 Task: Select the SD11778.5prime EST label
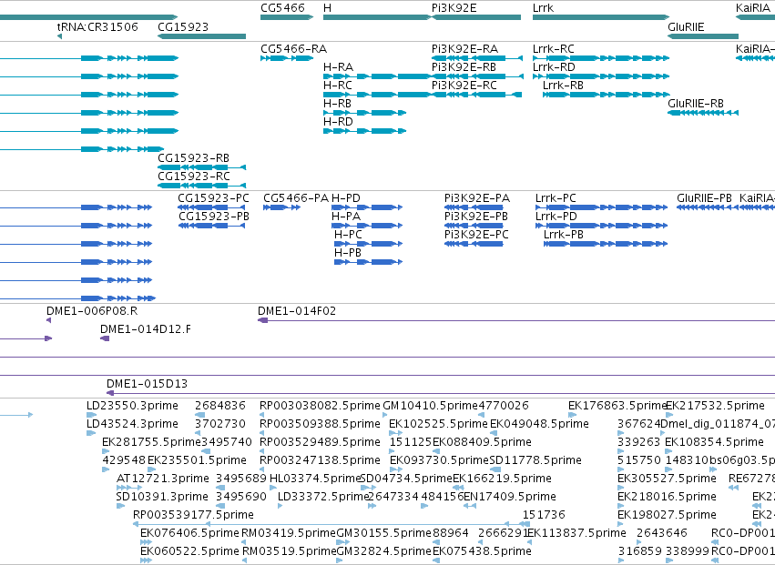coord(535,460)
